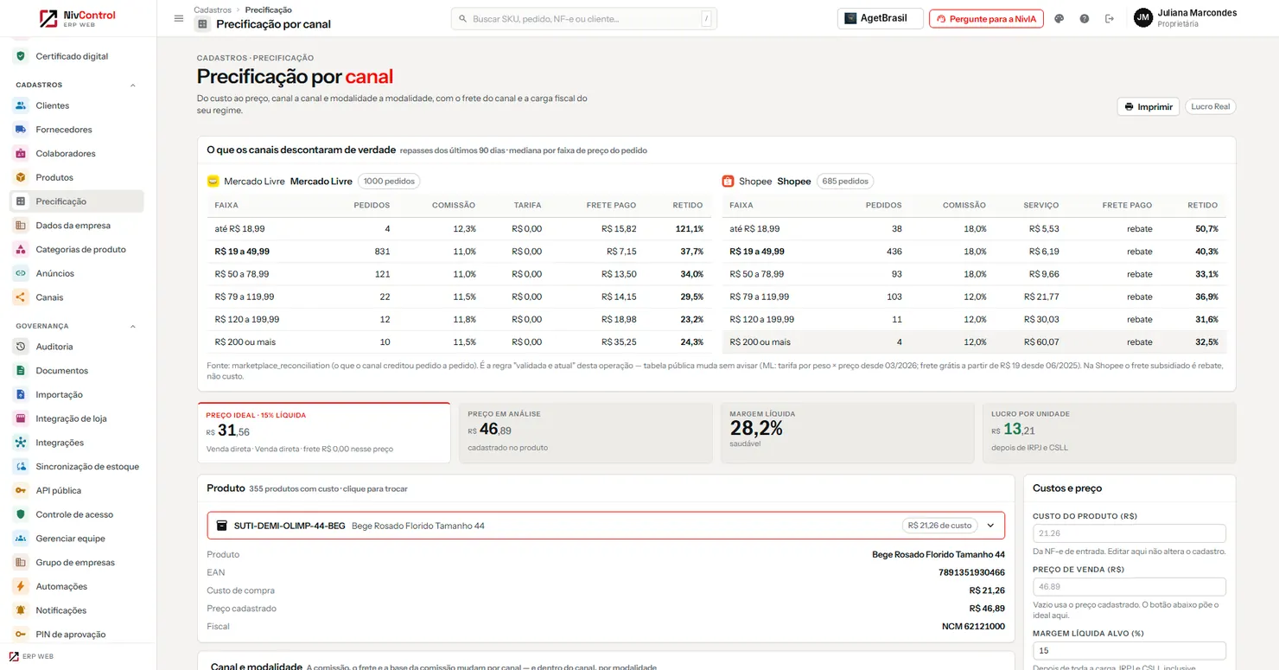Image resolution: width=1279 pixels, height=670 pixels.
Task: Click the Fornecedores truck icon
Action: [x=21, y=130]
